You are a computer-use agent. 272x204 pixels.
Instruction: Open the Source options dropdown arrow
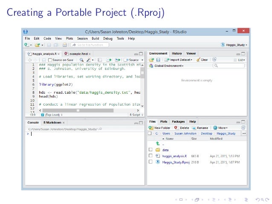click(x=142, y=60)
